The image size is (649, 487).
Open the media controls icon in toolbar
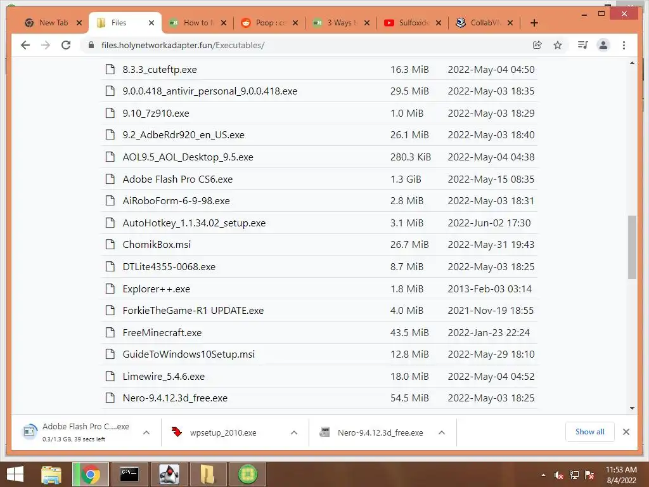click(583, 45)
